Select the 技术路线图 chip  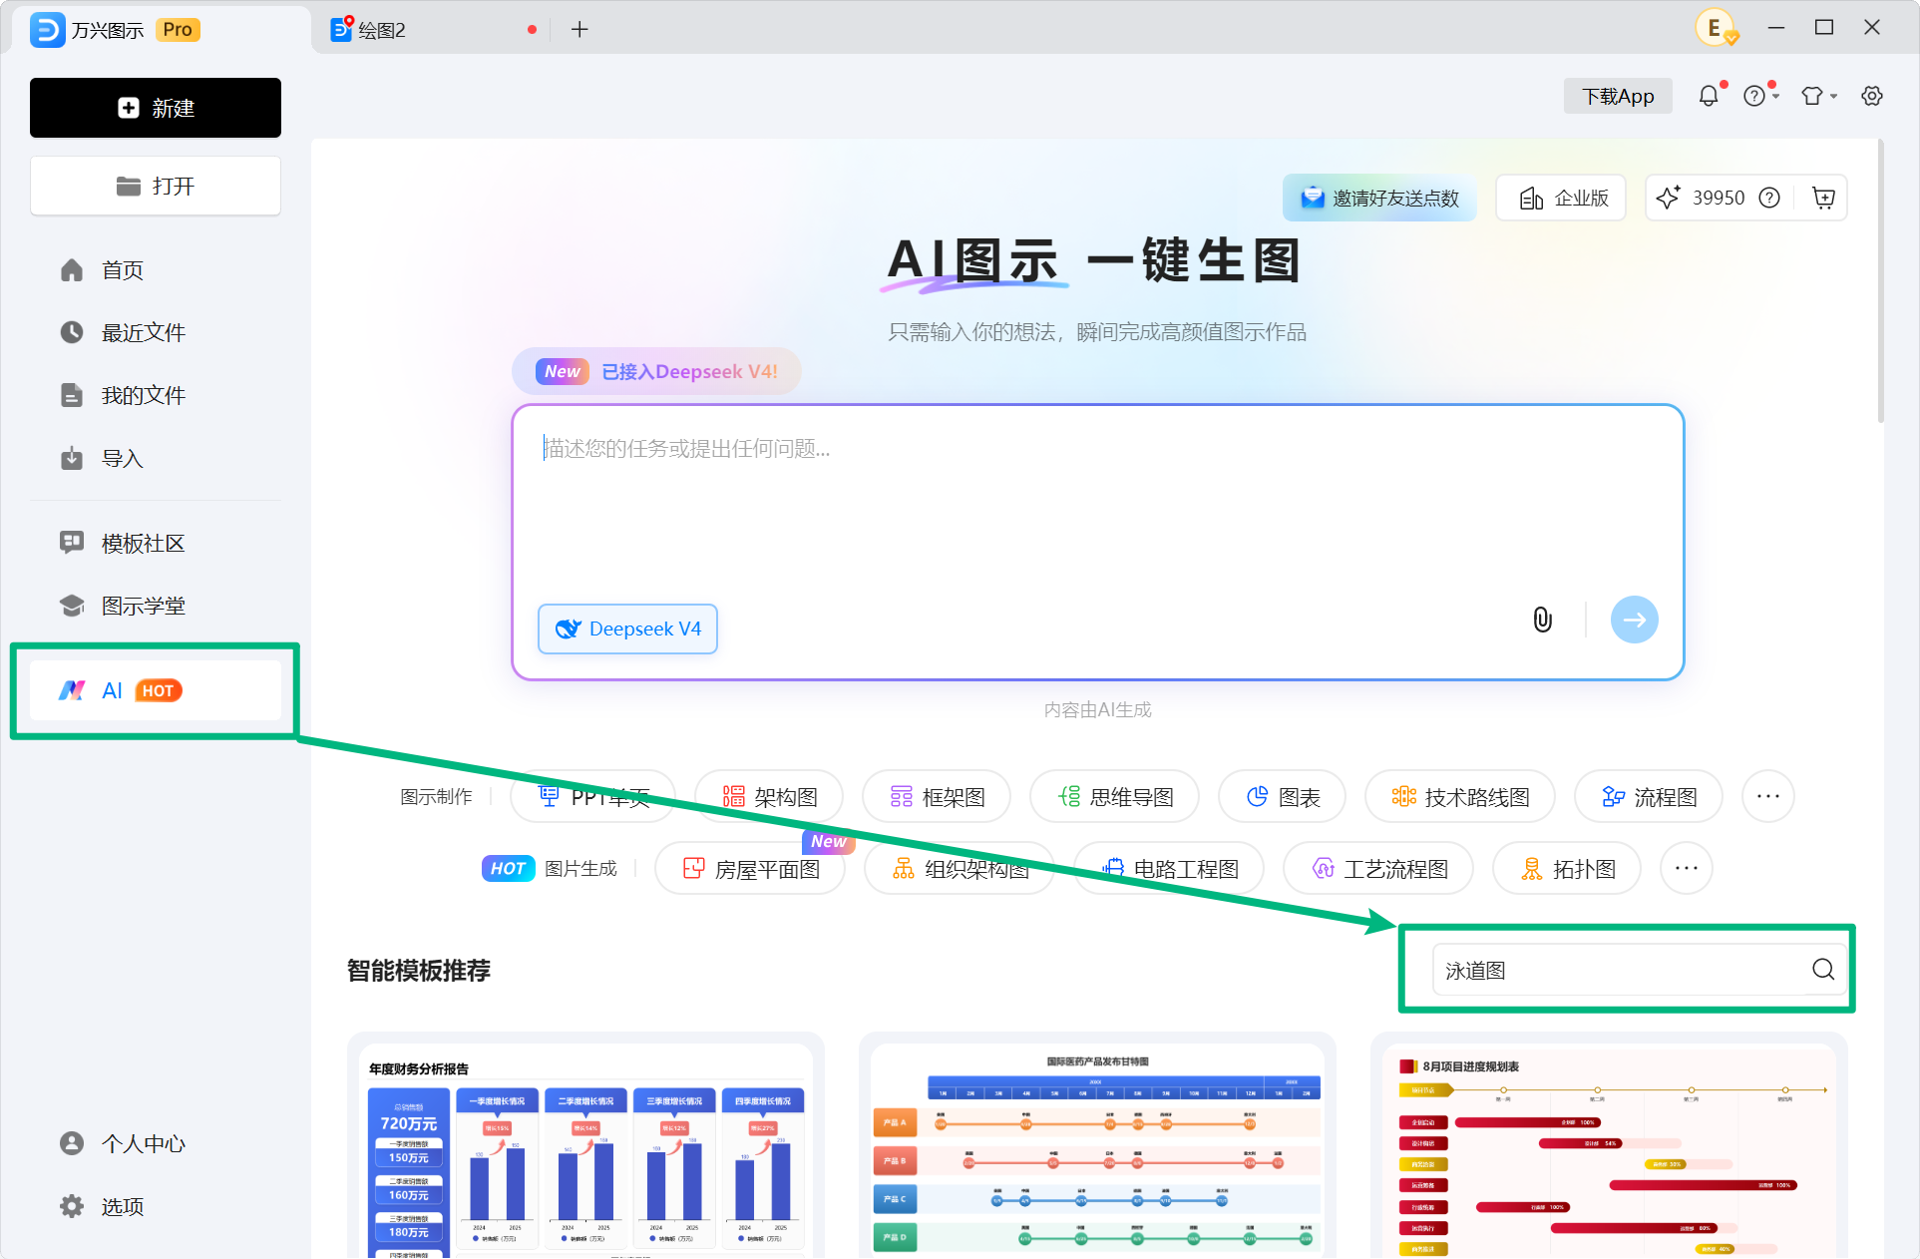pyautogui.click(x=1460, y=796)
